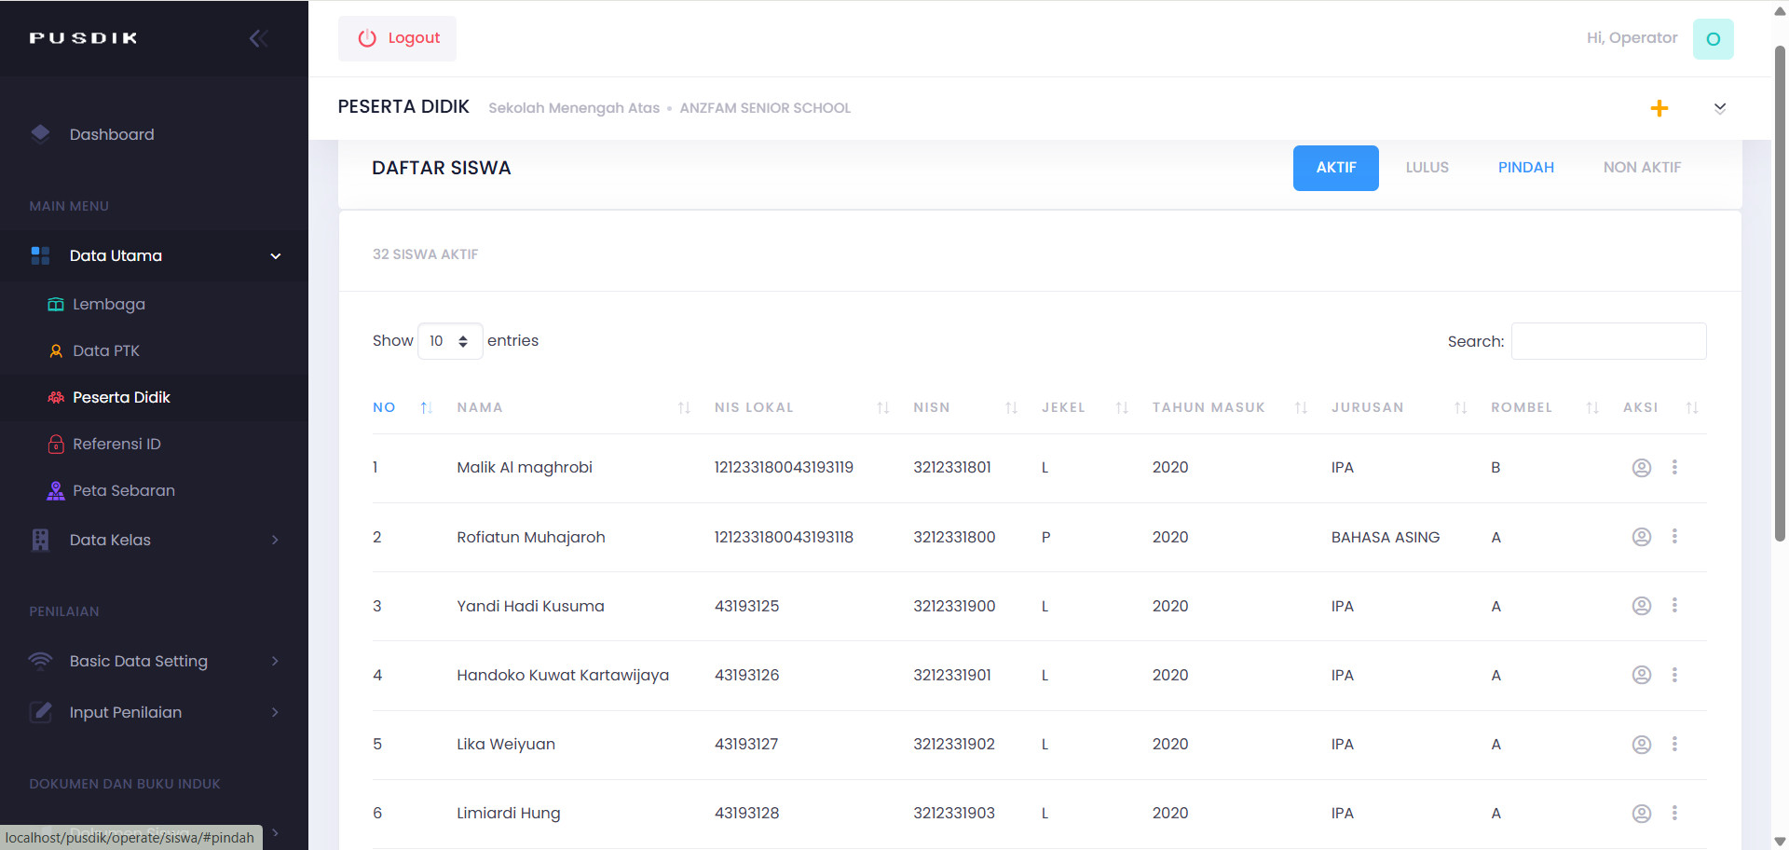Open three-dot actions for Handoko Kuwat Kartawijaya
This screenshot has width=1789, height=850.
coord(1674,675)
